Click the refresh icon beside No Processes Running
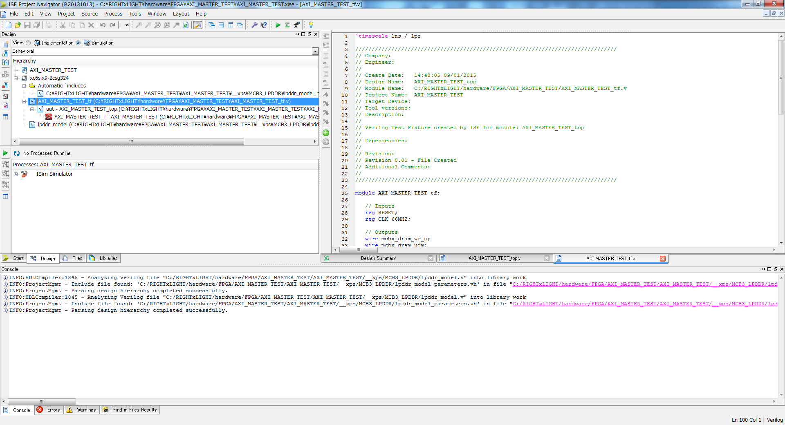The image size is (785, 425). tap(17, 153)
